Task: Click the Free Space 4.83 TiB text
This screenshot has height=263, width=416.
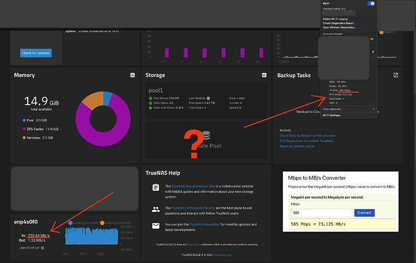Action: click(202, 103)
